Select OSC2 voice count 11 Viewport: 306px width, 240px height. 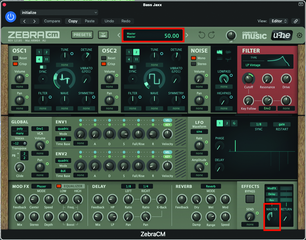click(136, 59)
